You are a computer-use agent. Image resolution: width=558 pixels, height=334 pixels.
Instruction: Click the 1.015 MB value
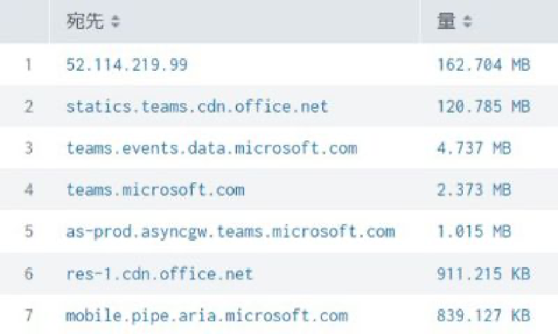tap(474, 232)
